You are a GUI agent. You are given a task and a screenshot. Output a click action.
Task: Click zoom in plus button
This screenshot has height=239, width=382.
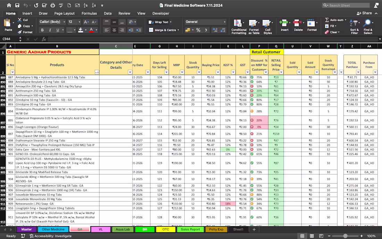(362, 236)
